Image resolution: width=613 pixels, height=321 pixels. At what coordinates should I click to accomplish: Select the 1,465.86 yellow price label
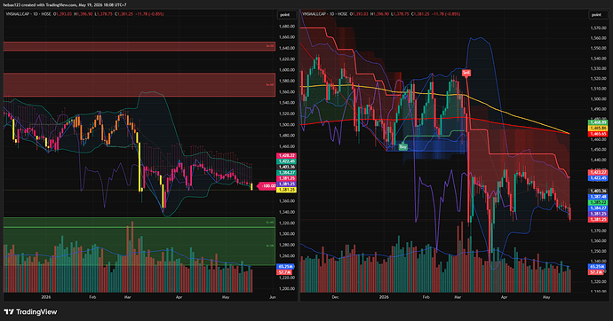coord(598,128)
